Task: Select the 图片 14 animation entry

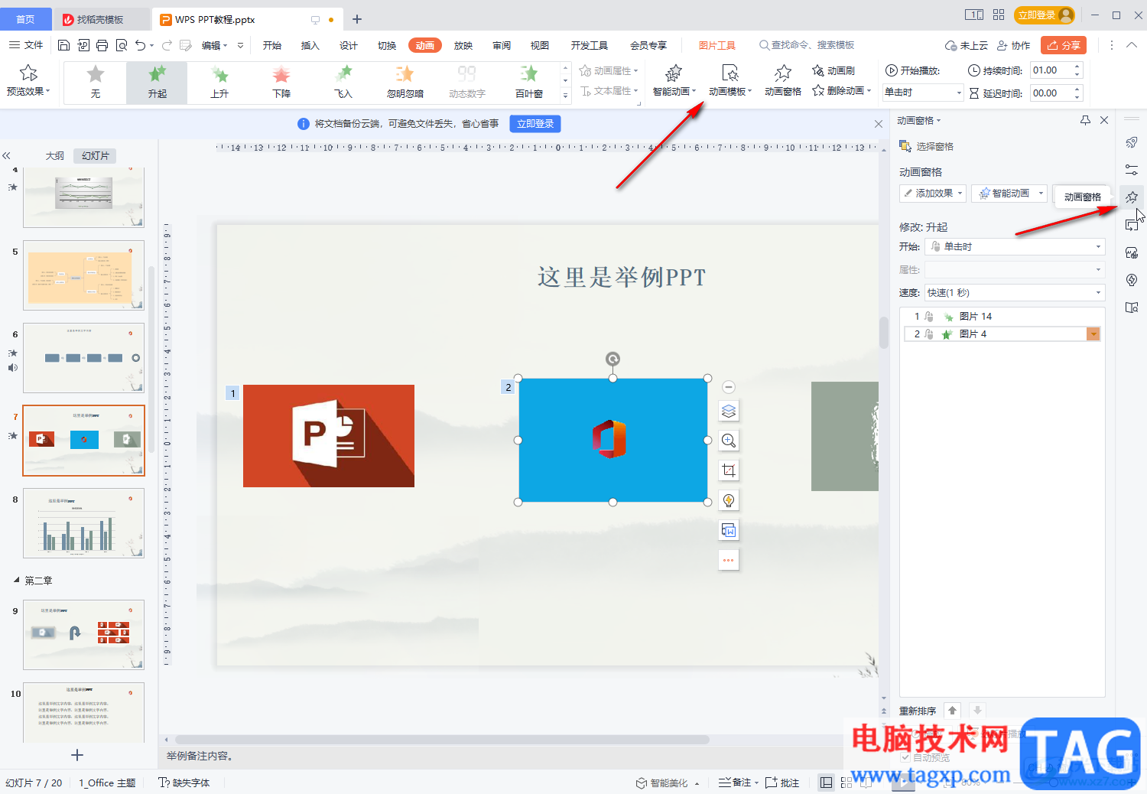Action: click(x=1002, y=316)
